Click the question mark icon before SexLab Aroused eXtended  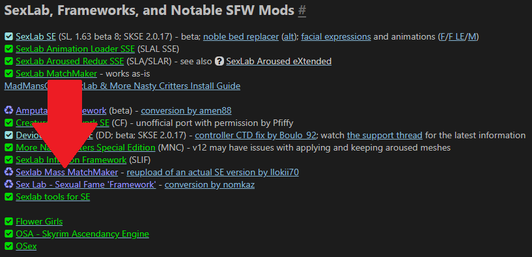[219, 61]
